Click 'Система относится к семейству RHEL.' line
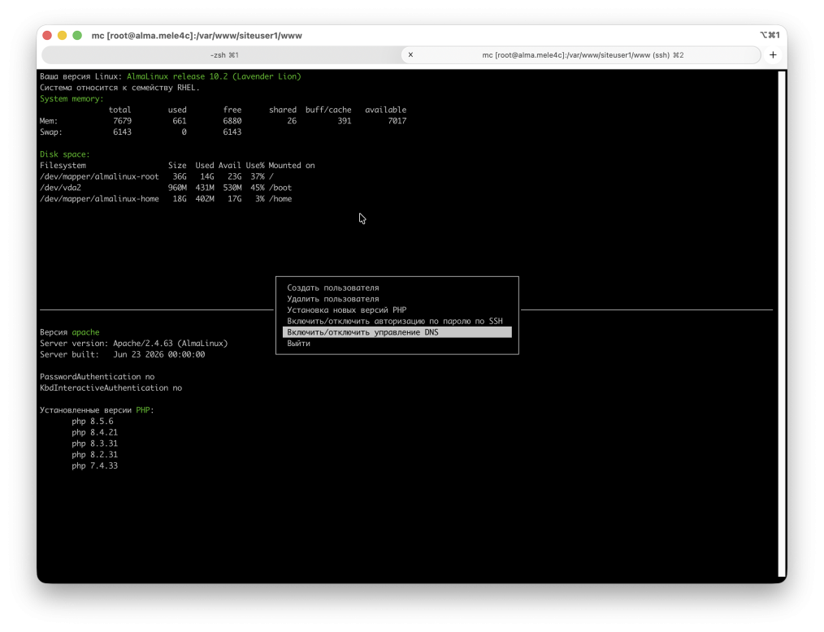 119,88
